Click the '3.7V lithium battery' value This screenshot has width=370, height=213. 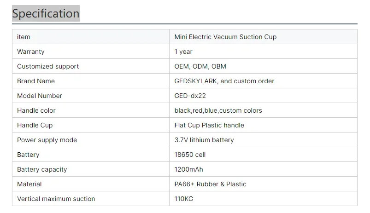(204, 140)
